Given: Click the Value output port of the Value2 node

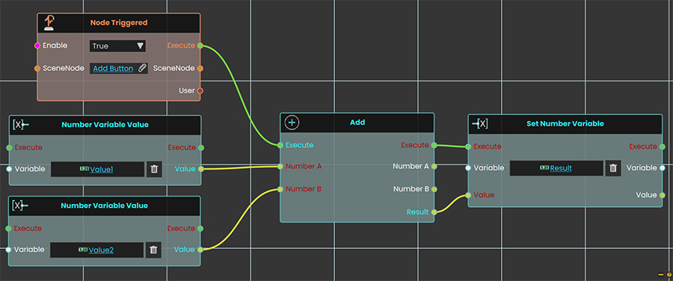Looking at the screenshot, I should [x=200, y=250].
